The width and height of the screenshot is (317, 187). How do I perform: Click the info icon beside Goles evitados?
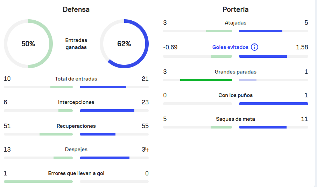click(254, 47)
